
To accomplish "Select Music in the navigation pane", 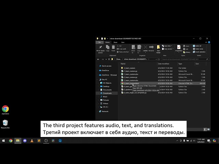I will pyautogui.click(x=104, y=97).
